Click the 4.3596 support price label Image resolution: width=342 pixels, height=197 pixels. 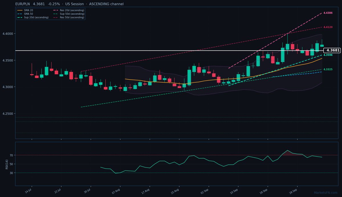pyautogui.click(x=328, y=55)
